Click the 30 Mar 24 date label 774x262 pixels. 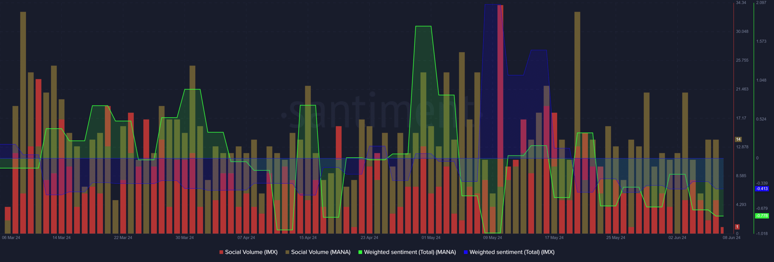pos(184,238)
